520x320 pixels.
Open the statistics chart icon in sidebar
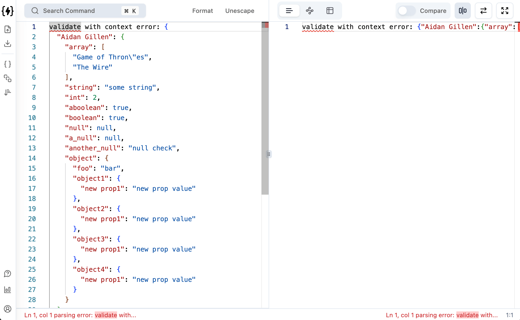[x=8, y=290]
